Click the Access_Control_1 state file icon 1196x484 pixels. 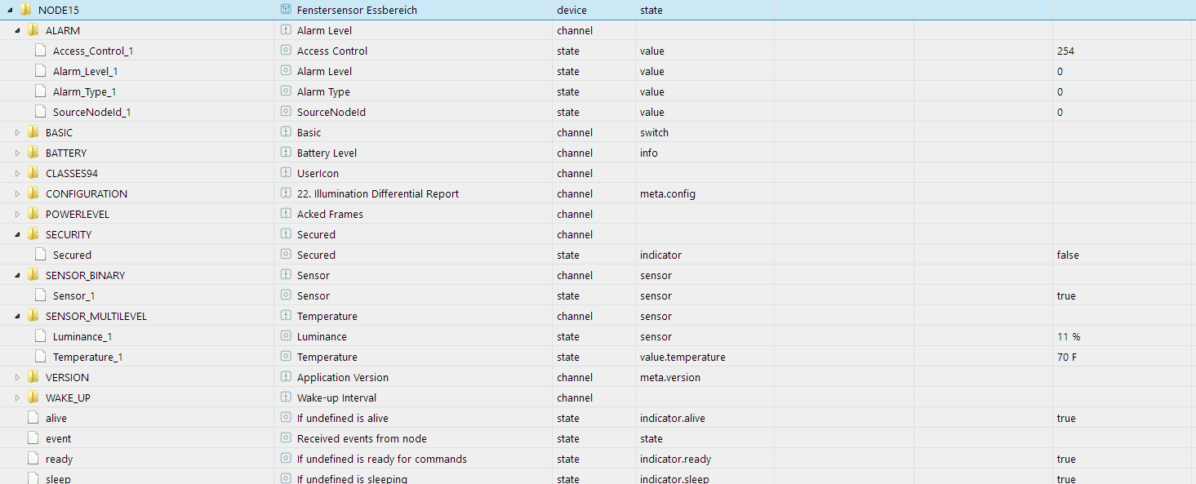(40, 51)
